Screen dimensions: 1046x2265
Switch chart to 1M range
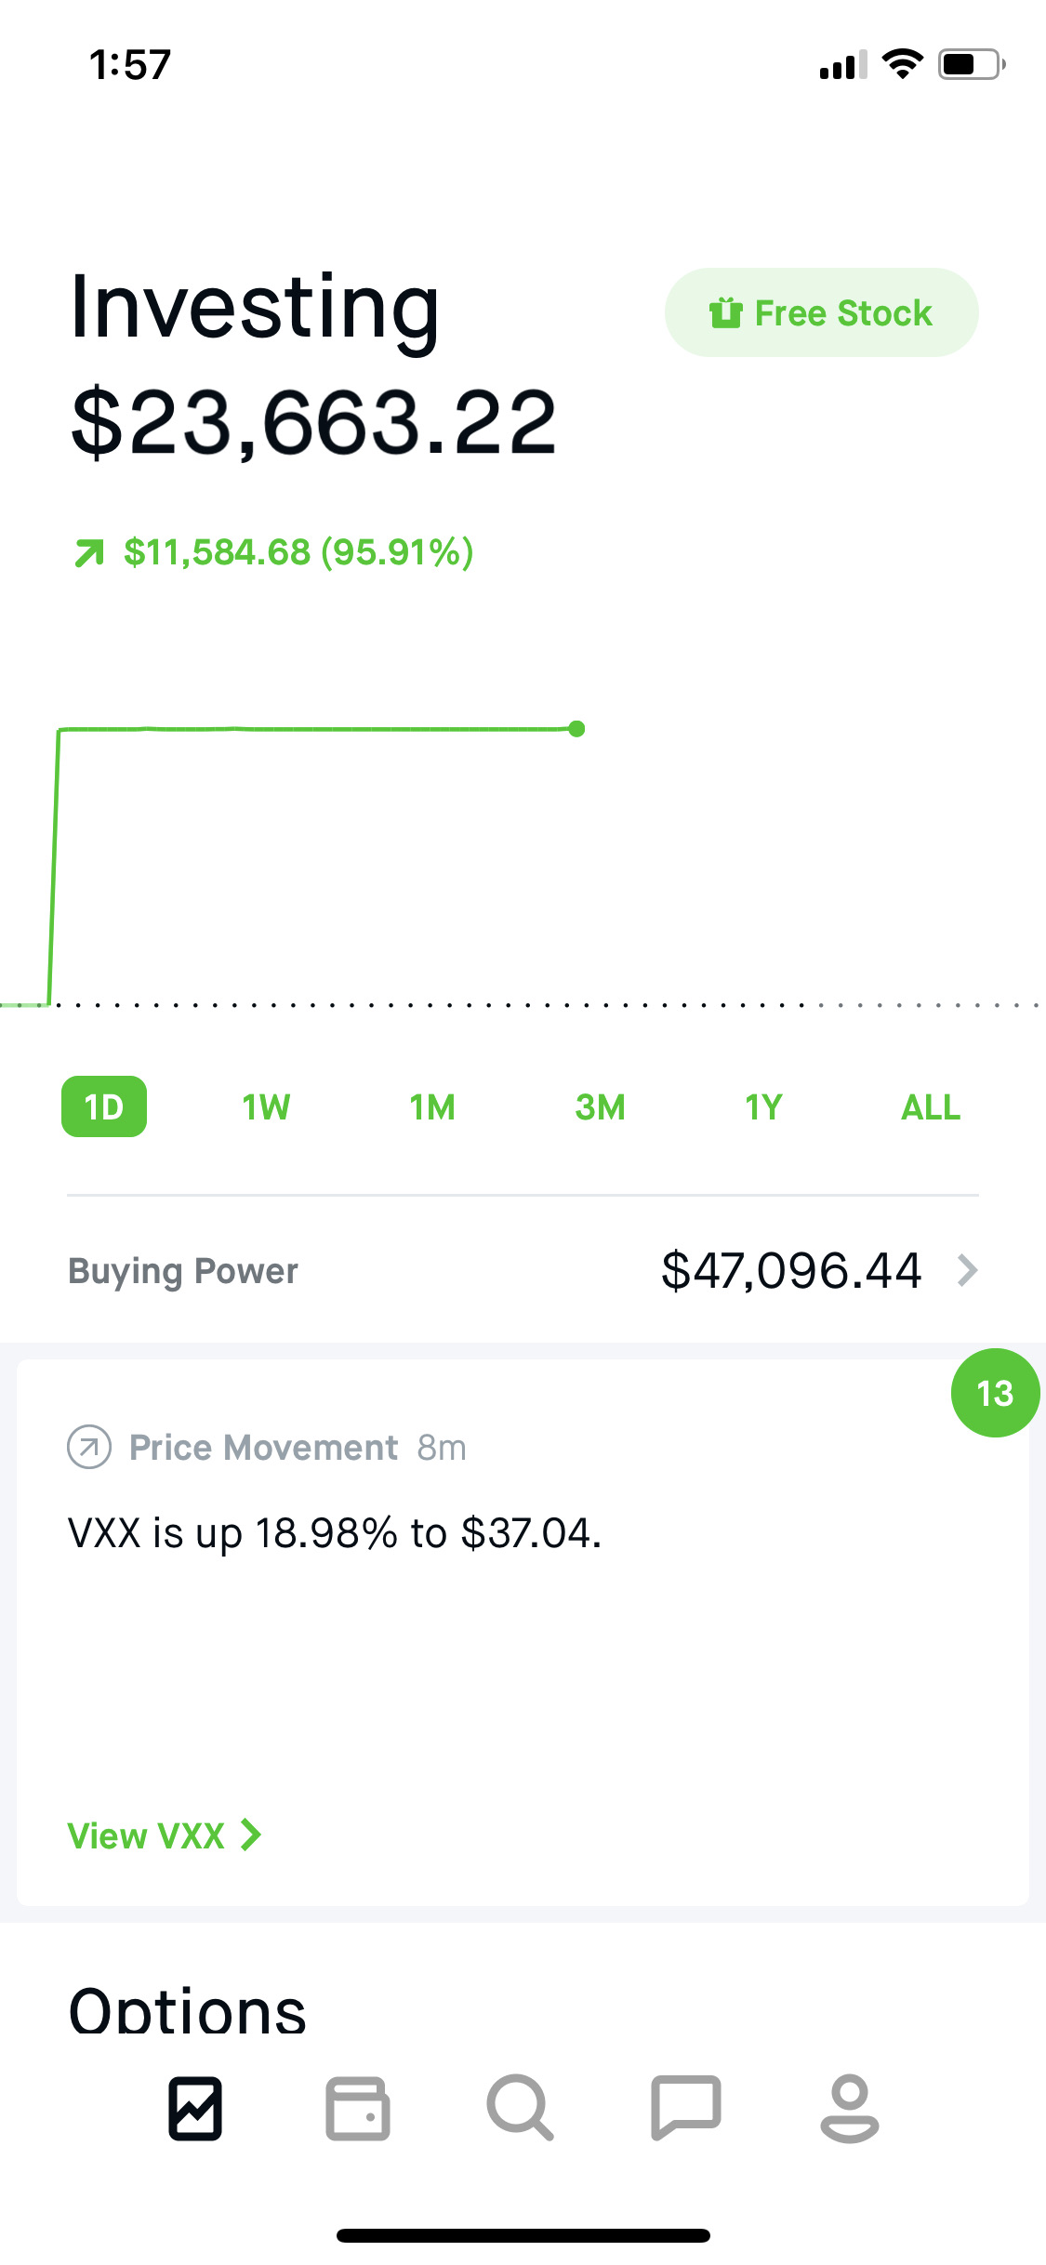tap(432, 1106)
